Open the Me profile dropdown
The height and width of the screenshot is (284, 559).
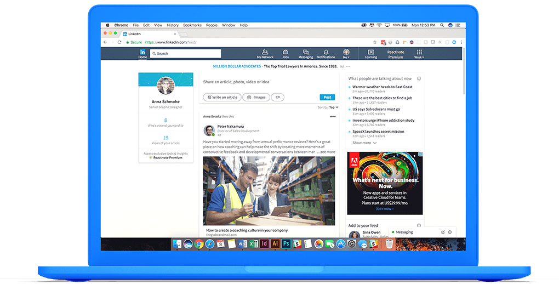click(346, 54)
